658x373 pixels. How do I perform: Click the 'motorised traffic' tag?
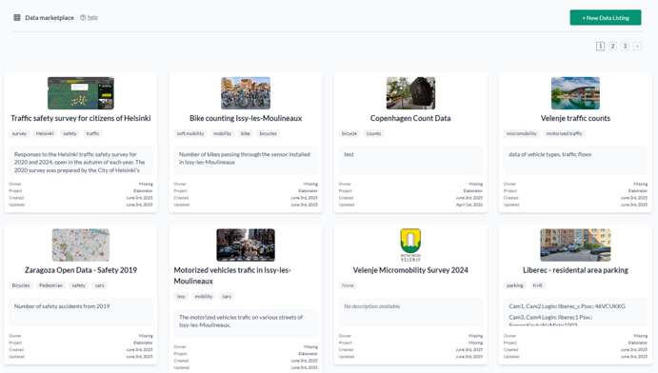565,134
